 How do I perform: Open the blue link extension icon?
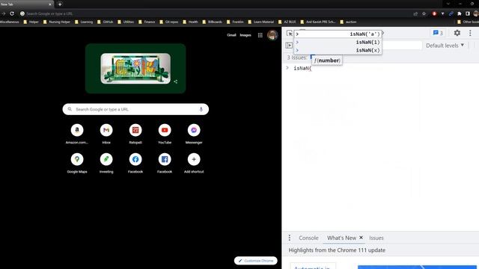pyautogui.click(x=451, y=13)
